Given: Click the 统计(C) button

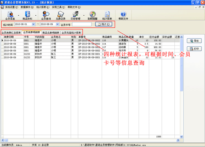Looking at the screenshot, I should [x=104, y=24].
